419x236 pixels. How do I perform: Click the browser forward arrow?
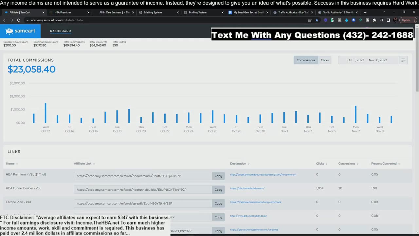coord(11,20)
